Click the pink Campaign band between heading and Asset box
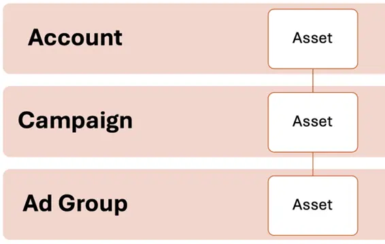385x244 pixels. tap(200, 121)
